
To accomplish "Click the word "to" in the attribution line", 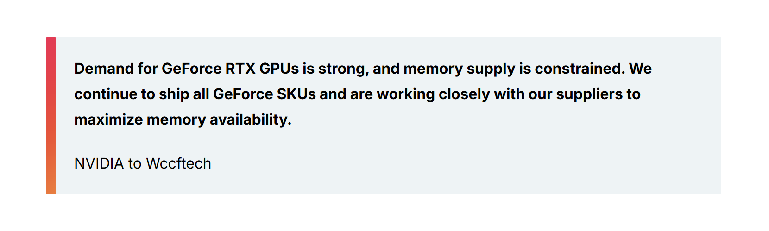I will (135, 163).
